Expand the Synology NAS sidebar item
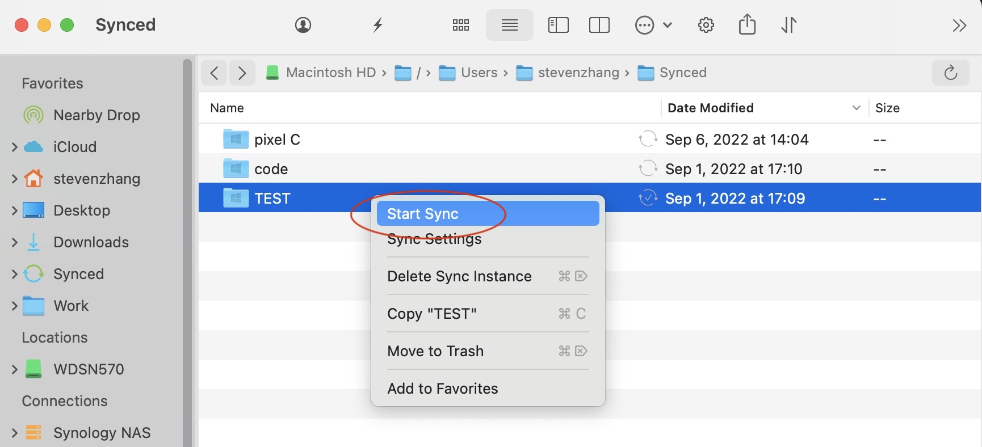Screen dimensions: 982x447 [14, 433]
